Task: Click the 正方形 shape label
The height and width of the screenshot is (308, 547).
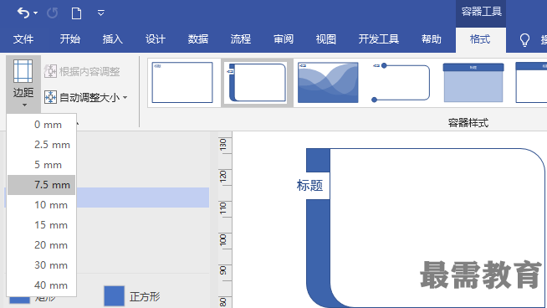Action: (145, 297)
